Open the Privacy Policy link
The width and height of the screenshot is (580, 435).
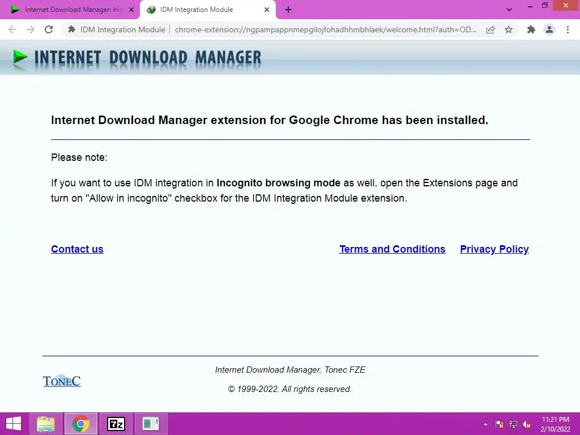tap(494, 249)
